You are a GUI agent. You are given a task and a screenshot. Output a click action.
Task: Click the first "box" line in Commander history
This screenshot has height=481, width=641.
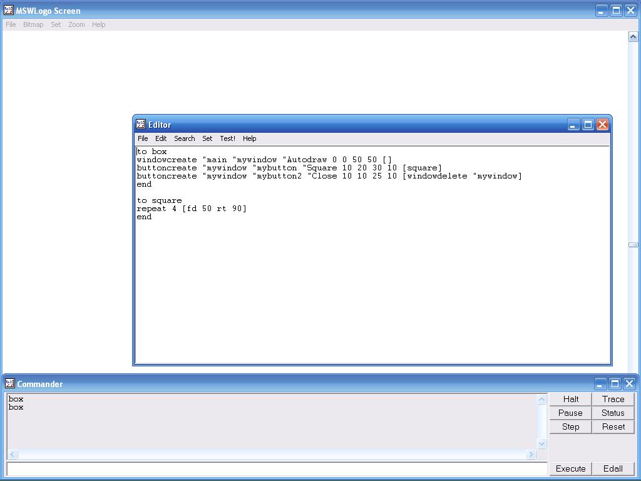(x=16, y=399)
